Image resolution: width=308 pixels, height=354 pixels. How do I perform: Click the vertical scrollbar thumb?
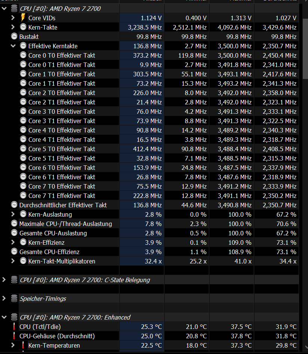[305, 49]
